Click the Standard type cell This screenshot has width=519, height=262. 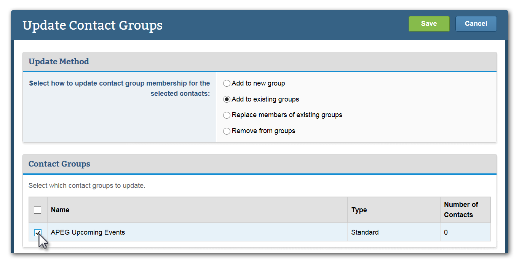pyautogui.click(x=365, y=232)
